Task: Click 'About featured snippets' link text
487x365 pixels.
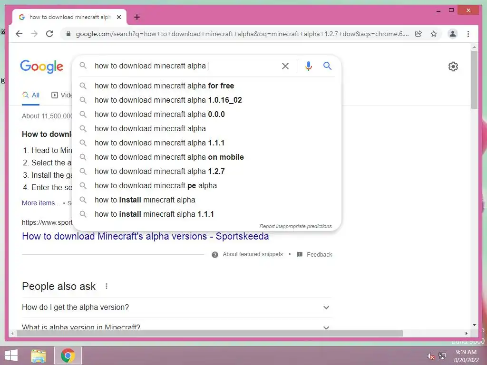Action: [253, 254]
